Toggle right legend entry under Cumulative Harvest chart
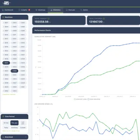 [94, 99]
